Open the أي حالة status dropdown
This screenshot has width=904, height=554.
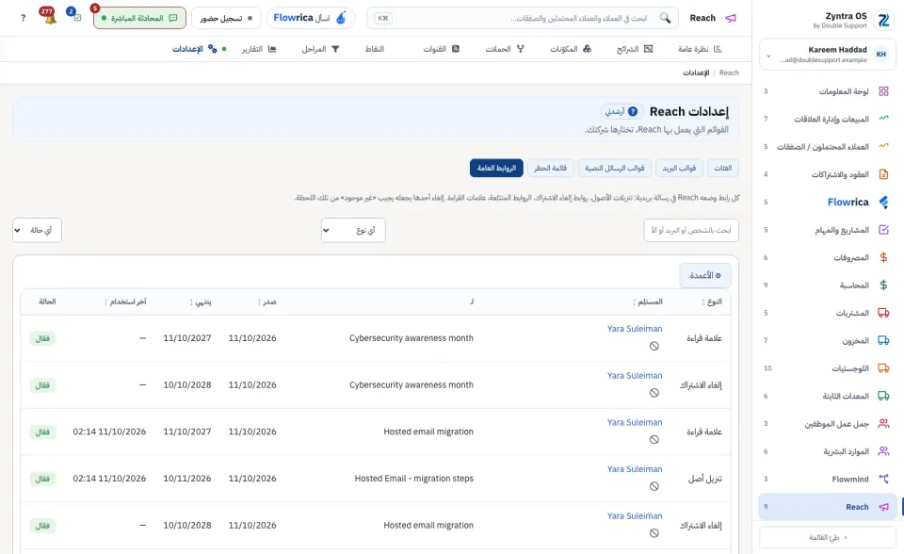(x=37, y=230)
